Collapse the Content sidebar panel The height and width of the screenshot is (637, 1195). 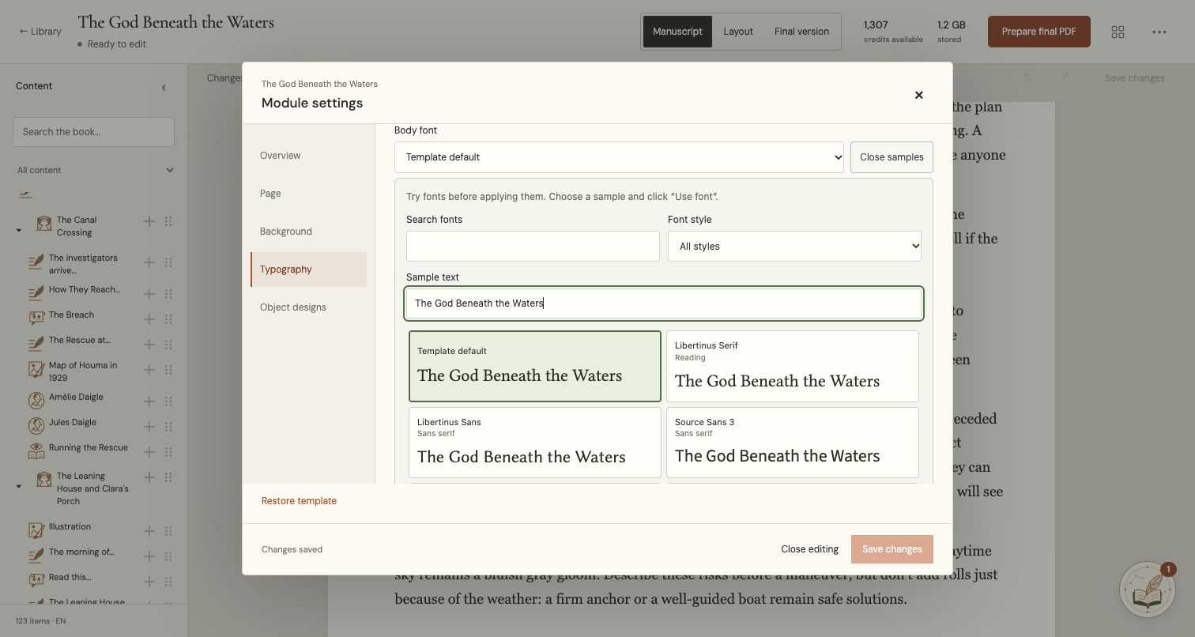[x=164, y=87]
